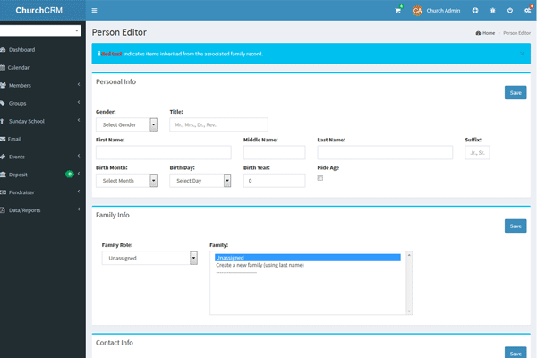Screen dimensions: 537x358
Task: Expand the Members sidebar menu
Action: pyautogui.click(x=42, y=85)
